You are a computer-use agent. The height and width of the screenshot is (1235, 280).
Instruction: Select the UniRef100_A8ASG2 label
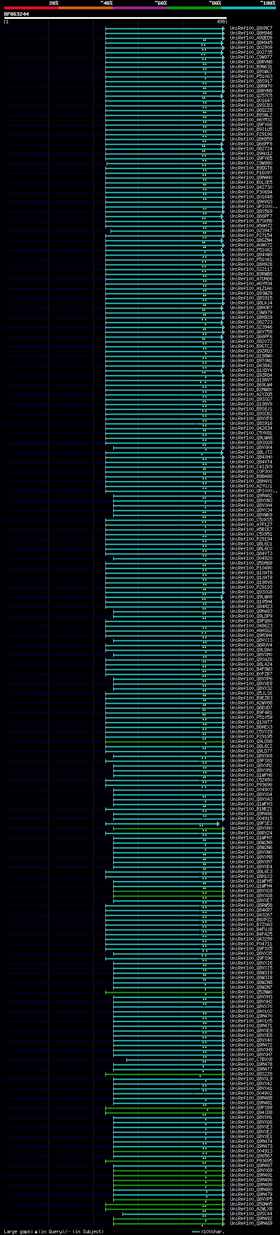pos(251,631)
